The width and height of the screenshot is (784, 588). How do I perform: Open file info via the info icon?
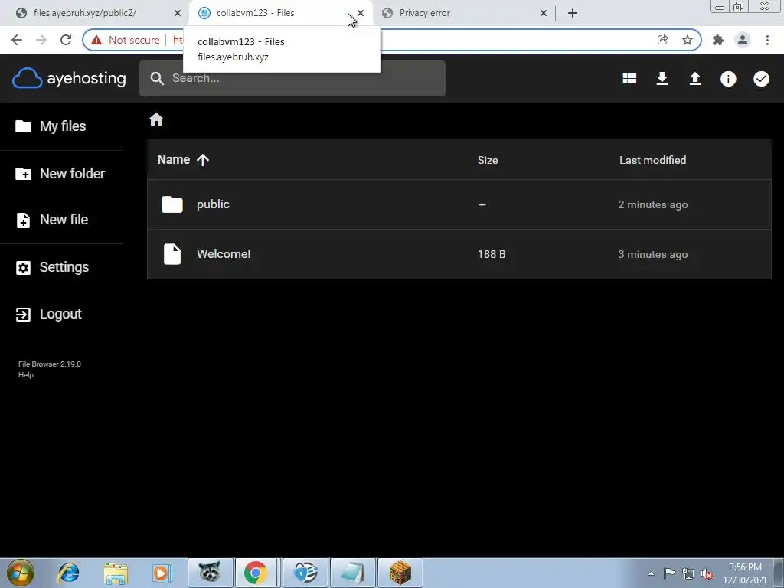click(728, 79)
